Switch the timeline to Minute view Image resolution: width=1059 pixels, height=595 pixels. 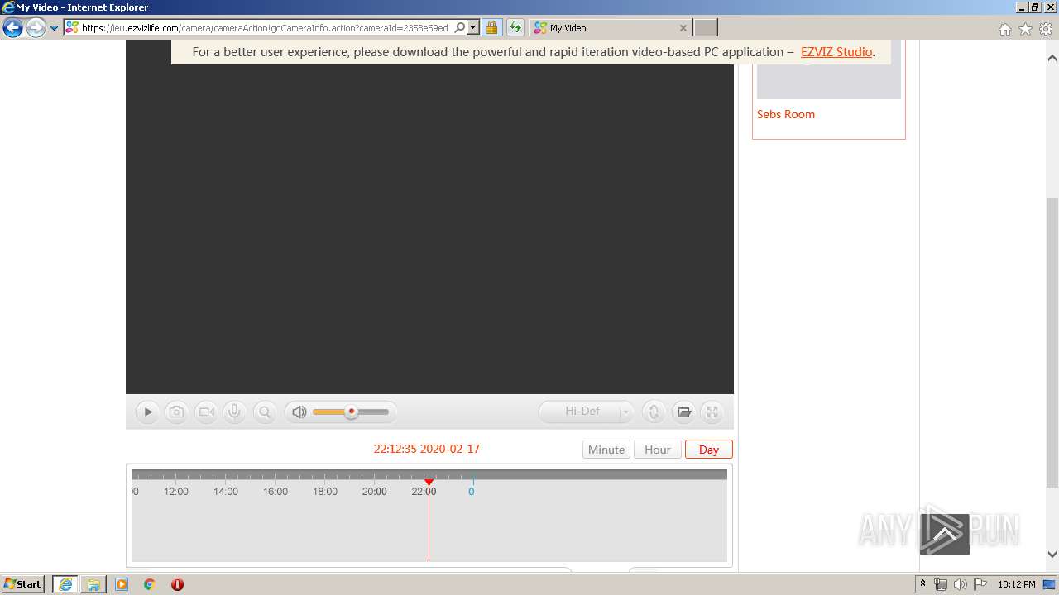(x=606, y=450)
